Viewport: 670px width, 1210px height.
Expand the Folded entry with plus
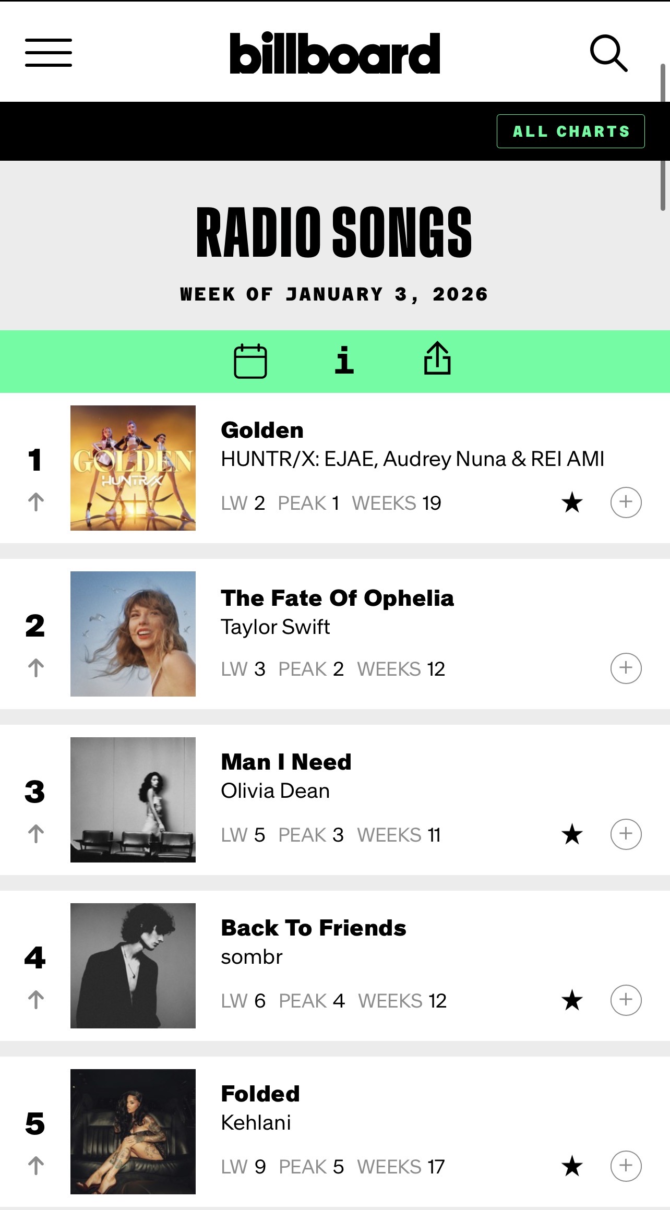626,1166
